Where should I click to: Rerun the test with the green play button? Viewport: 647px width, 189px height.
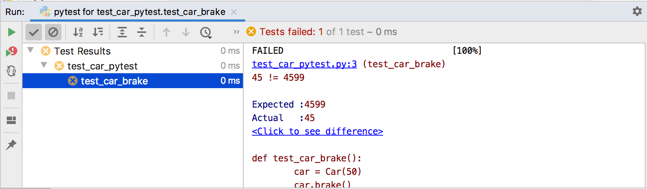click(12, 32)
